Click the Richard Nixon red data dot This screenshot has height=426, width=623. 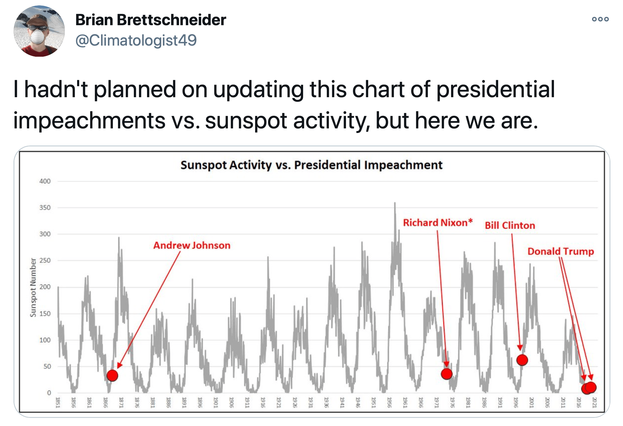(447, 374)
